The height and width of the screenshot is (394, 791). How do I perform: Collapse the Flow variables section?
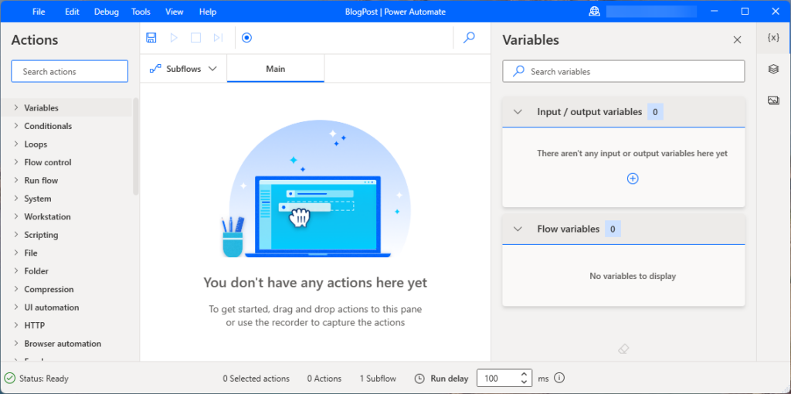point(518,229)
